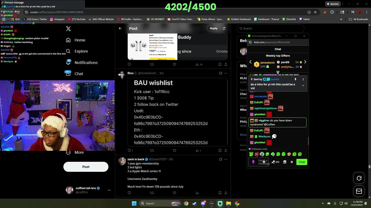Click the green Chat send button

point(302,162)
